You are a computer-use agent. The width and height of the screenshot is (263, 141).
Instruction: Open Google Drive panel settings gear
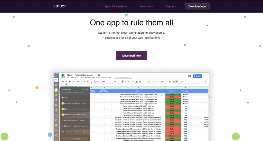coord(87,89)
